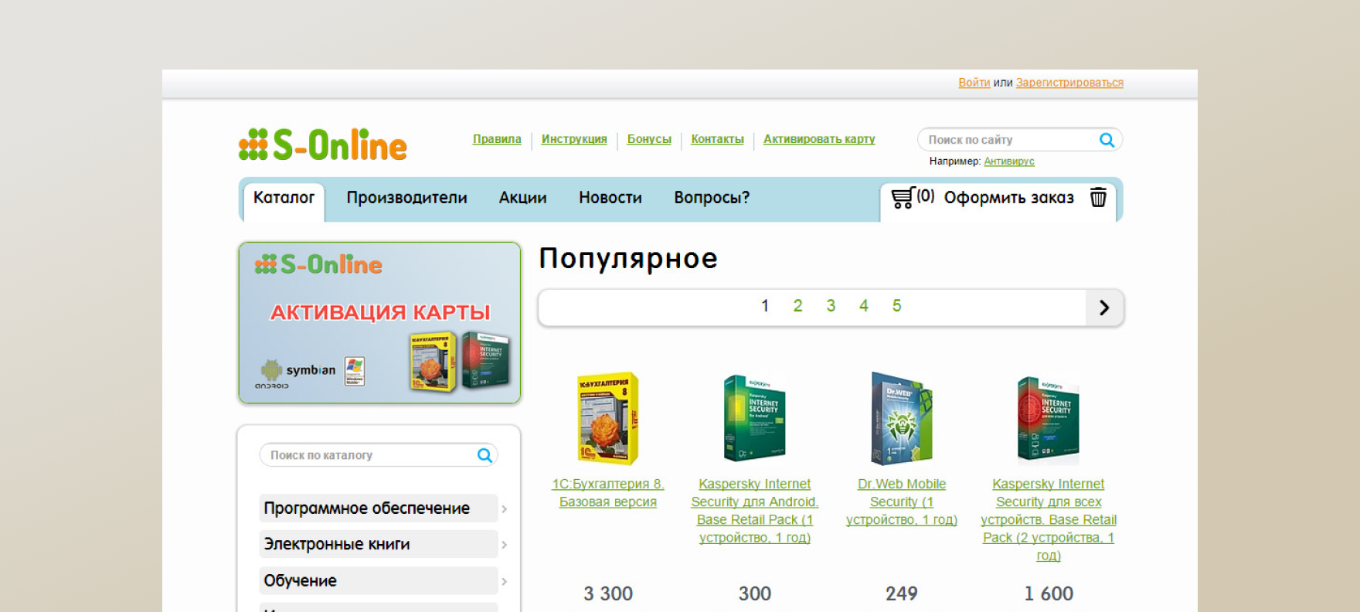Open the Бонусы link
Image resolution: width=1360 pixels, height=612 pixels.
[x=649, y=139]
